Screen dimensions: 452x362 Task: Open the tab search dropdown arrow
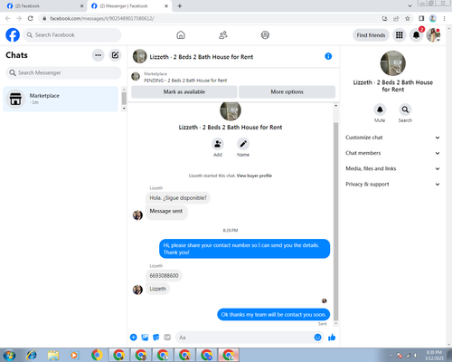click(410, 5)
